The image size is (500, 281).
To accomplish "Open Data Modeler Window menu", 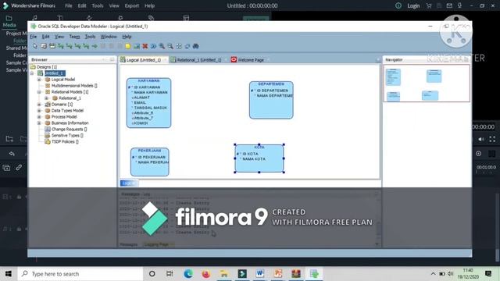I will (x=109, y=37).
